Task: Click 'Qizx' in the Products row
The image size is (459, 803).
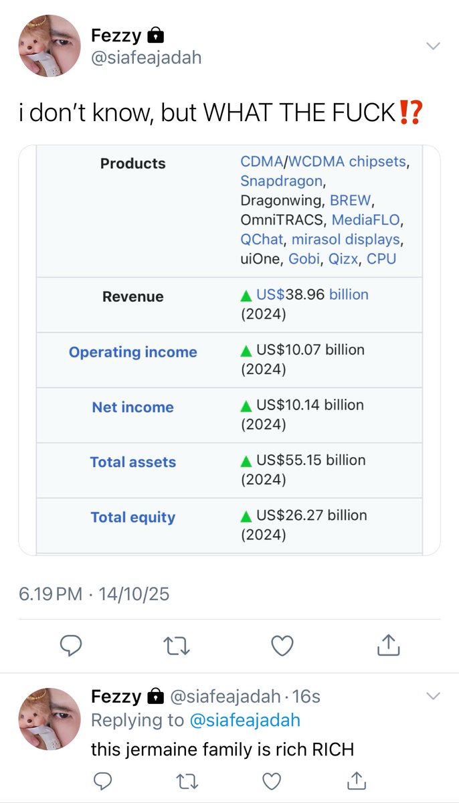Action: point(345,259)
